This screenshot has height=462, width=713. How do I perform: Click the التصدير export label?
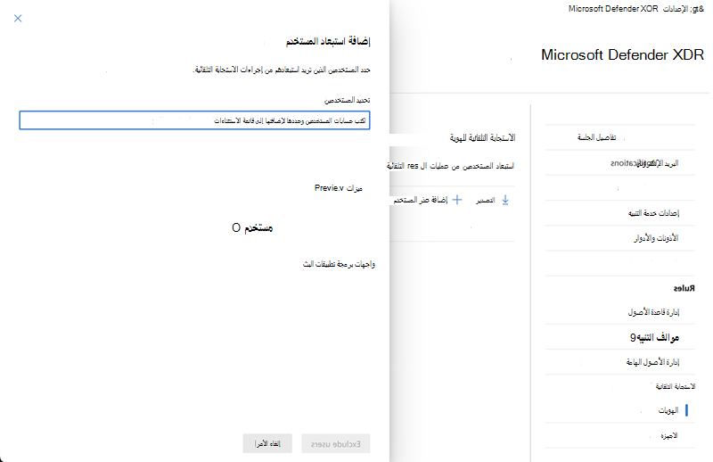pyautogui.click(x=485, y=201)
